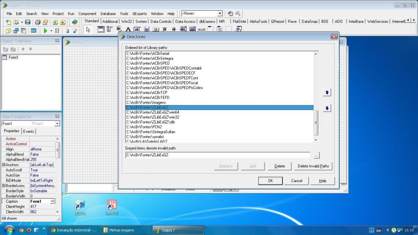Open Chrome from the quick launch
The width and height of the screenshot is (418, 235).
(x=21, y=230)
